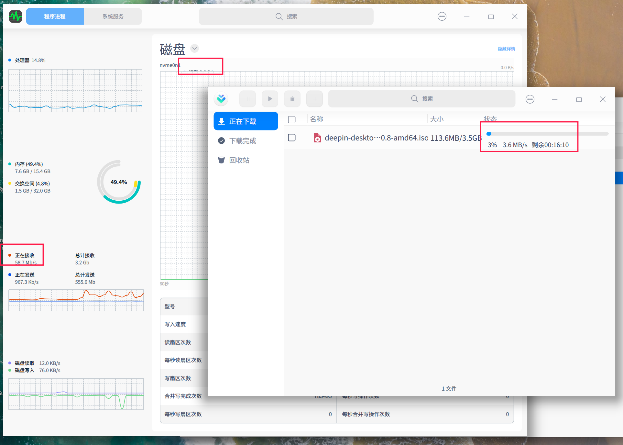The image size is (623, 445).
Task: Switch to the 程序进程 tab
Action: (x=55, y=16)
